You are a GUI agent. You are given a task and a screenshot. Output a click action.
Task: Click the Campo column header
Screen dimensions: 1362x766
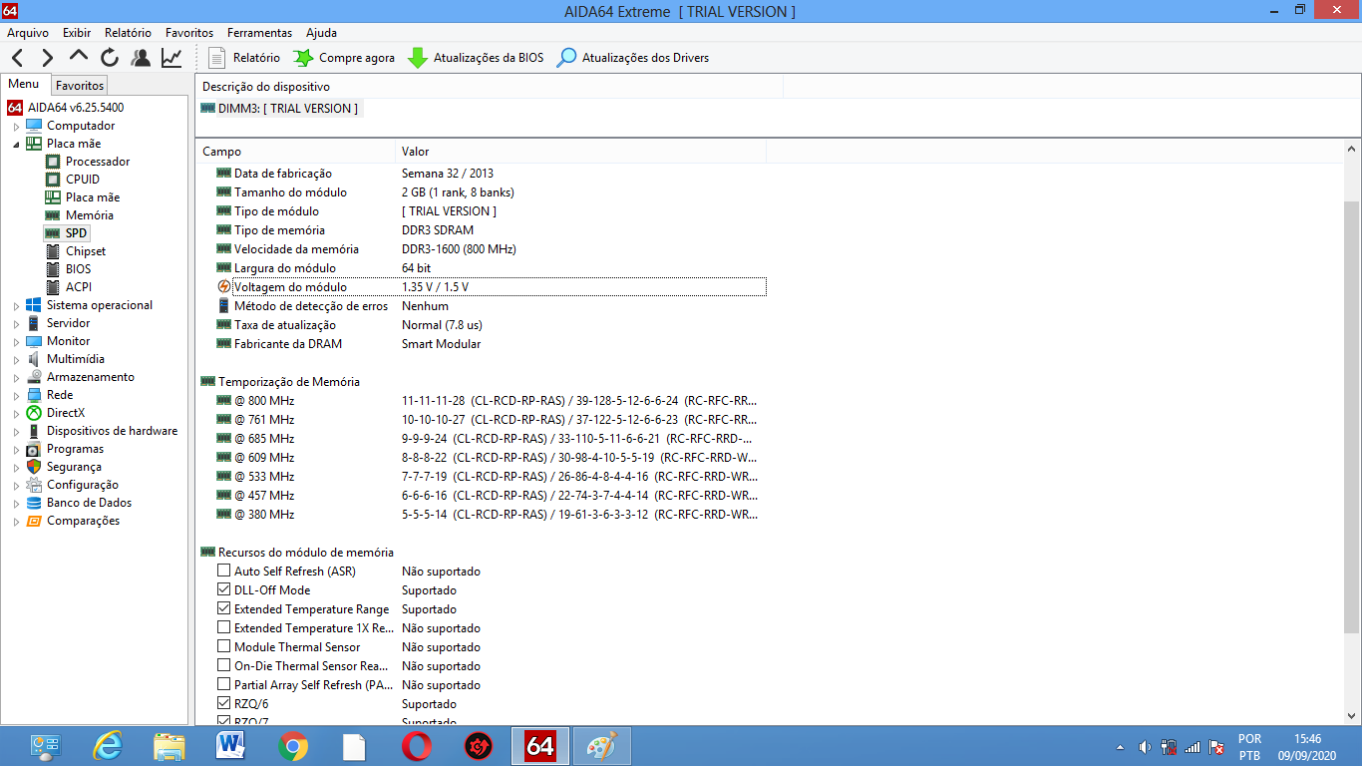click(295, 152)
